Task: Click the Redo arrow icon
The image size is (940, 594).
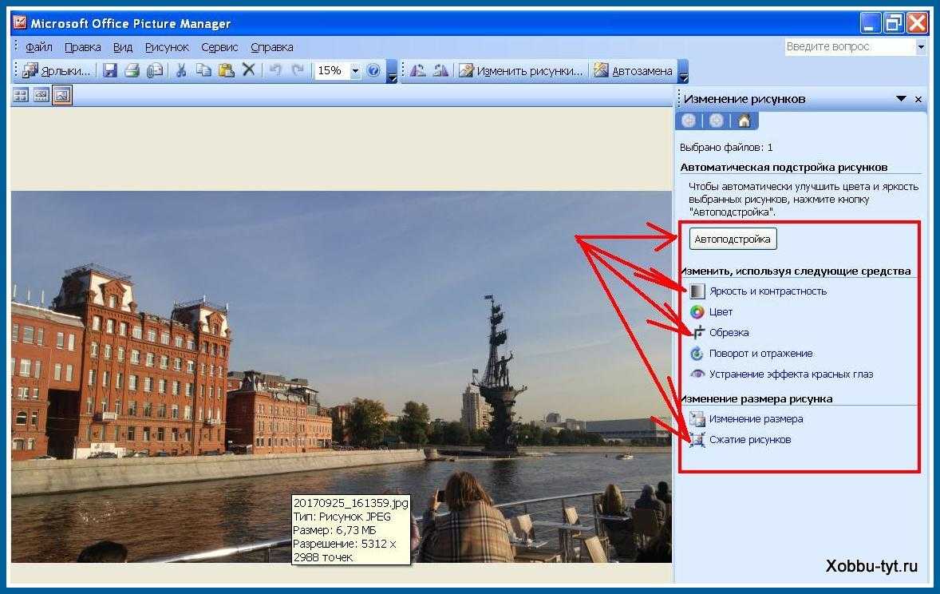Action: coord(298,70)
